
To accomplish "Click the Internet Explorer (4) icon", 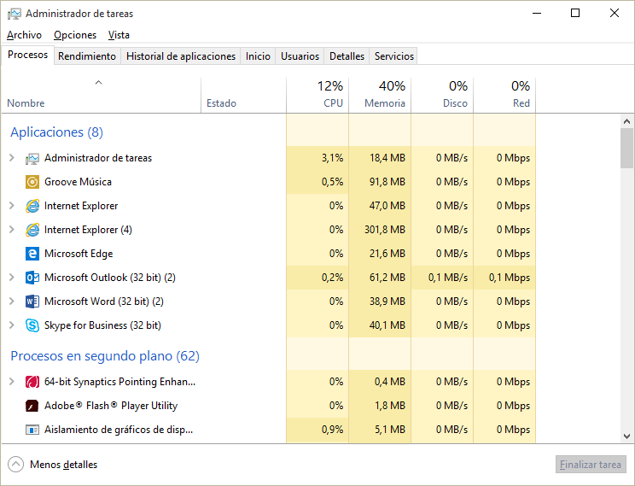I will point(32,230).
